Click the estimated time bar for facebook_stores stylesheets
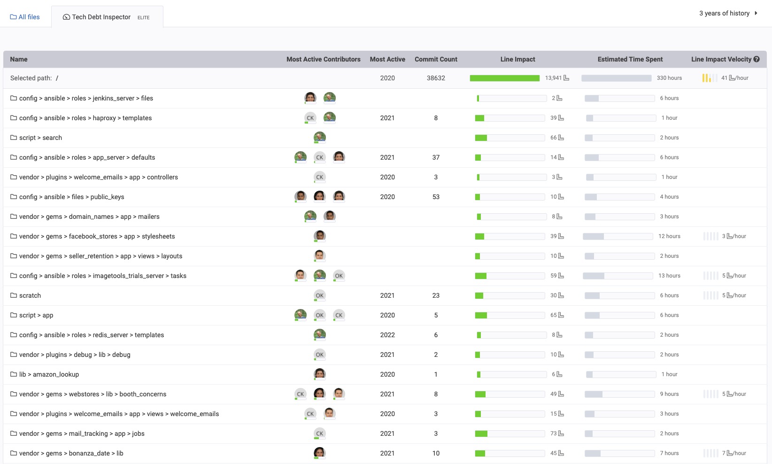The image size is (772, 464). tap(618, 236)
